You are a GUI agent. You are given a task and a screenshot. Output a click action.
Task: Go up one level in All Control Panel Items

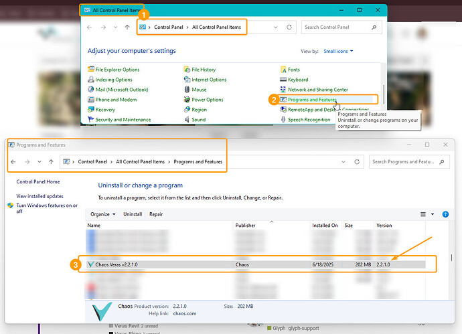pyautogui.click(x=127, y=27)
